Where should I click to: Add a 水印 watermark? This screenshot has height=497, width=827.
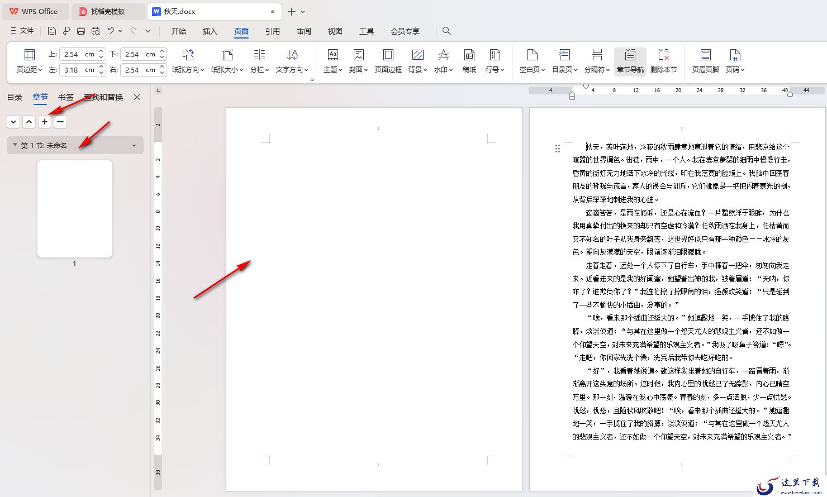click(x=443, y=61)
